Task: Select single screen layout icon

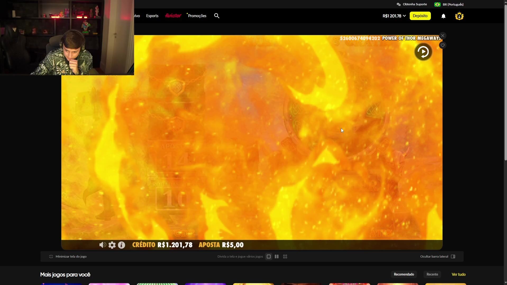Action: point(269,256)
